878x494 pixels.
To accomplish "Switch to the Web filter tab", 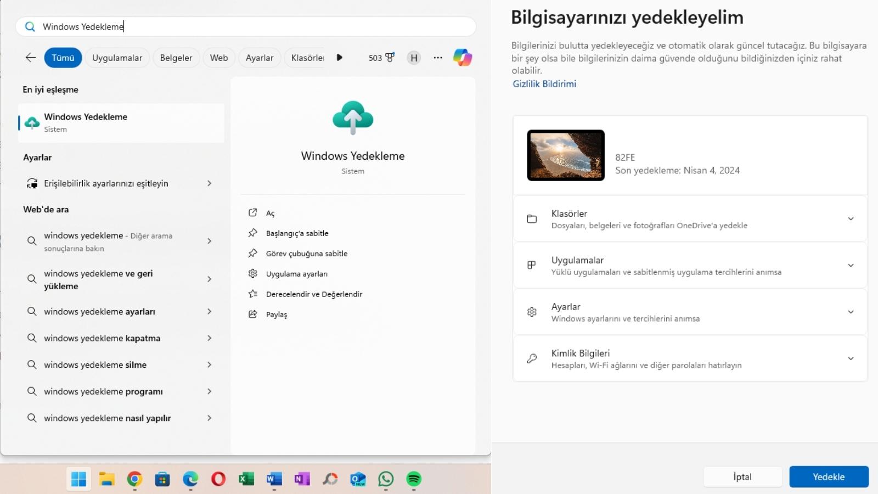I will [x=219, y=58].
